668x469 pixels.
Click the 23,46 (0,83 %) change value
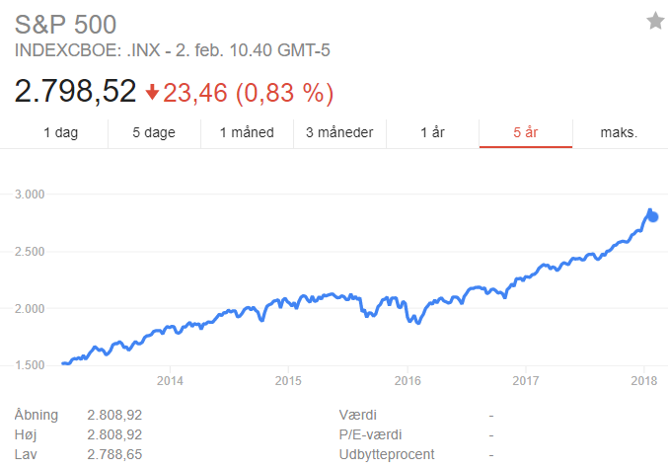tap(249, 93)
